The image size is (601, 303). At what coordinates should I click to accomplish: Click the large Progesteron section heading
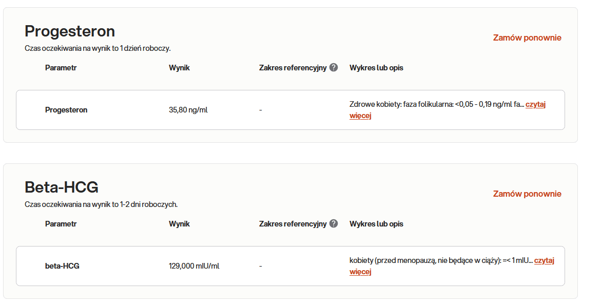click(x=70, y=31)
